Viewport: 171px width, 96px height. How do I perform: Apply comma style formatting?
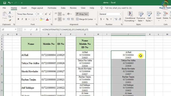[x=111, y=19]
